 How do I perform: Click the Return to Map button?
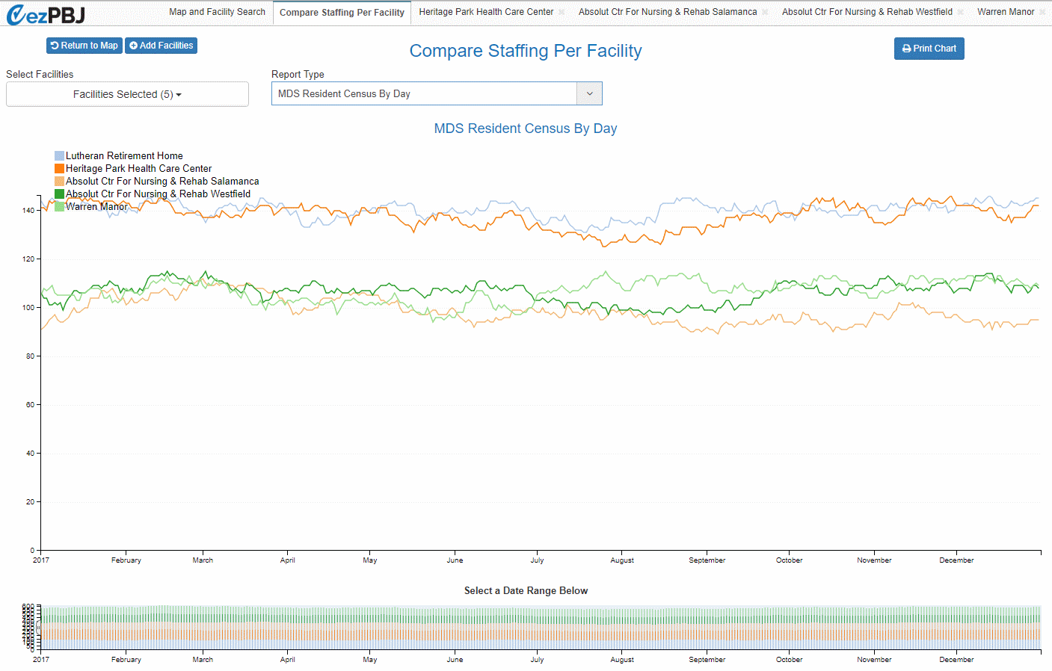[84, 46]
